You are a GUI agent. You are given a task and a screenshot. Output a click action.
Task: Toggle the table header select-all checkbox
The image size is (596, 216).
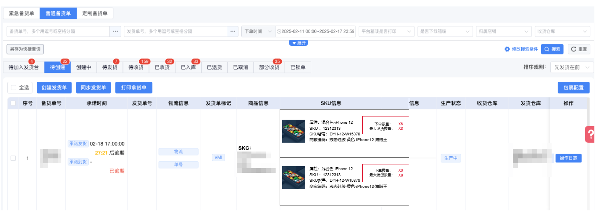[13, 103]
